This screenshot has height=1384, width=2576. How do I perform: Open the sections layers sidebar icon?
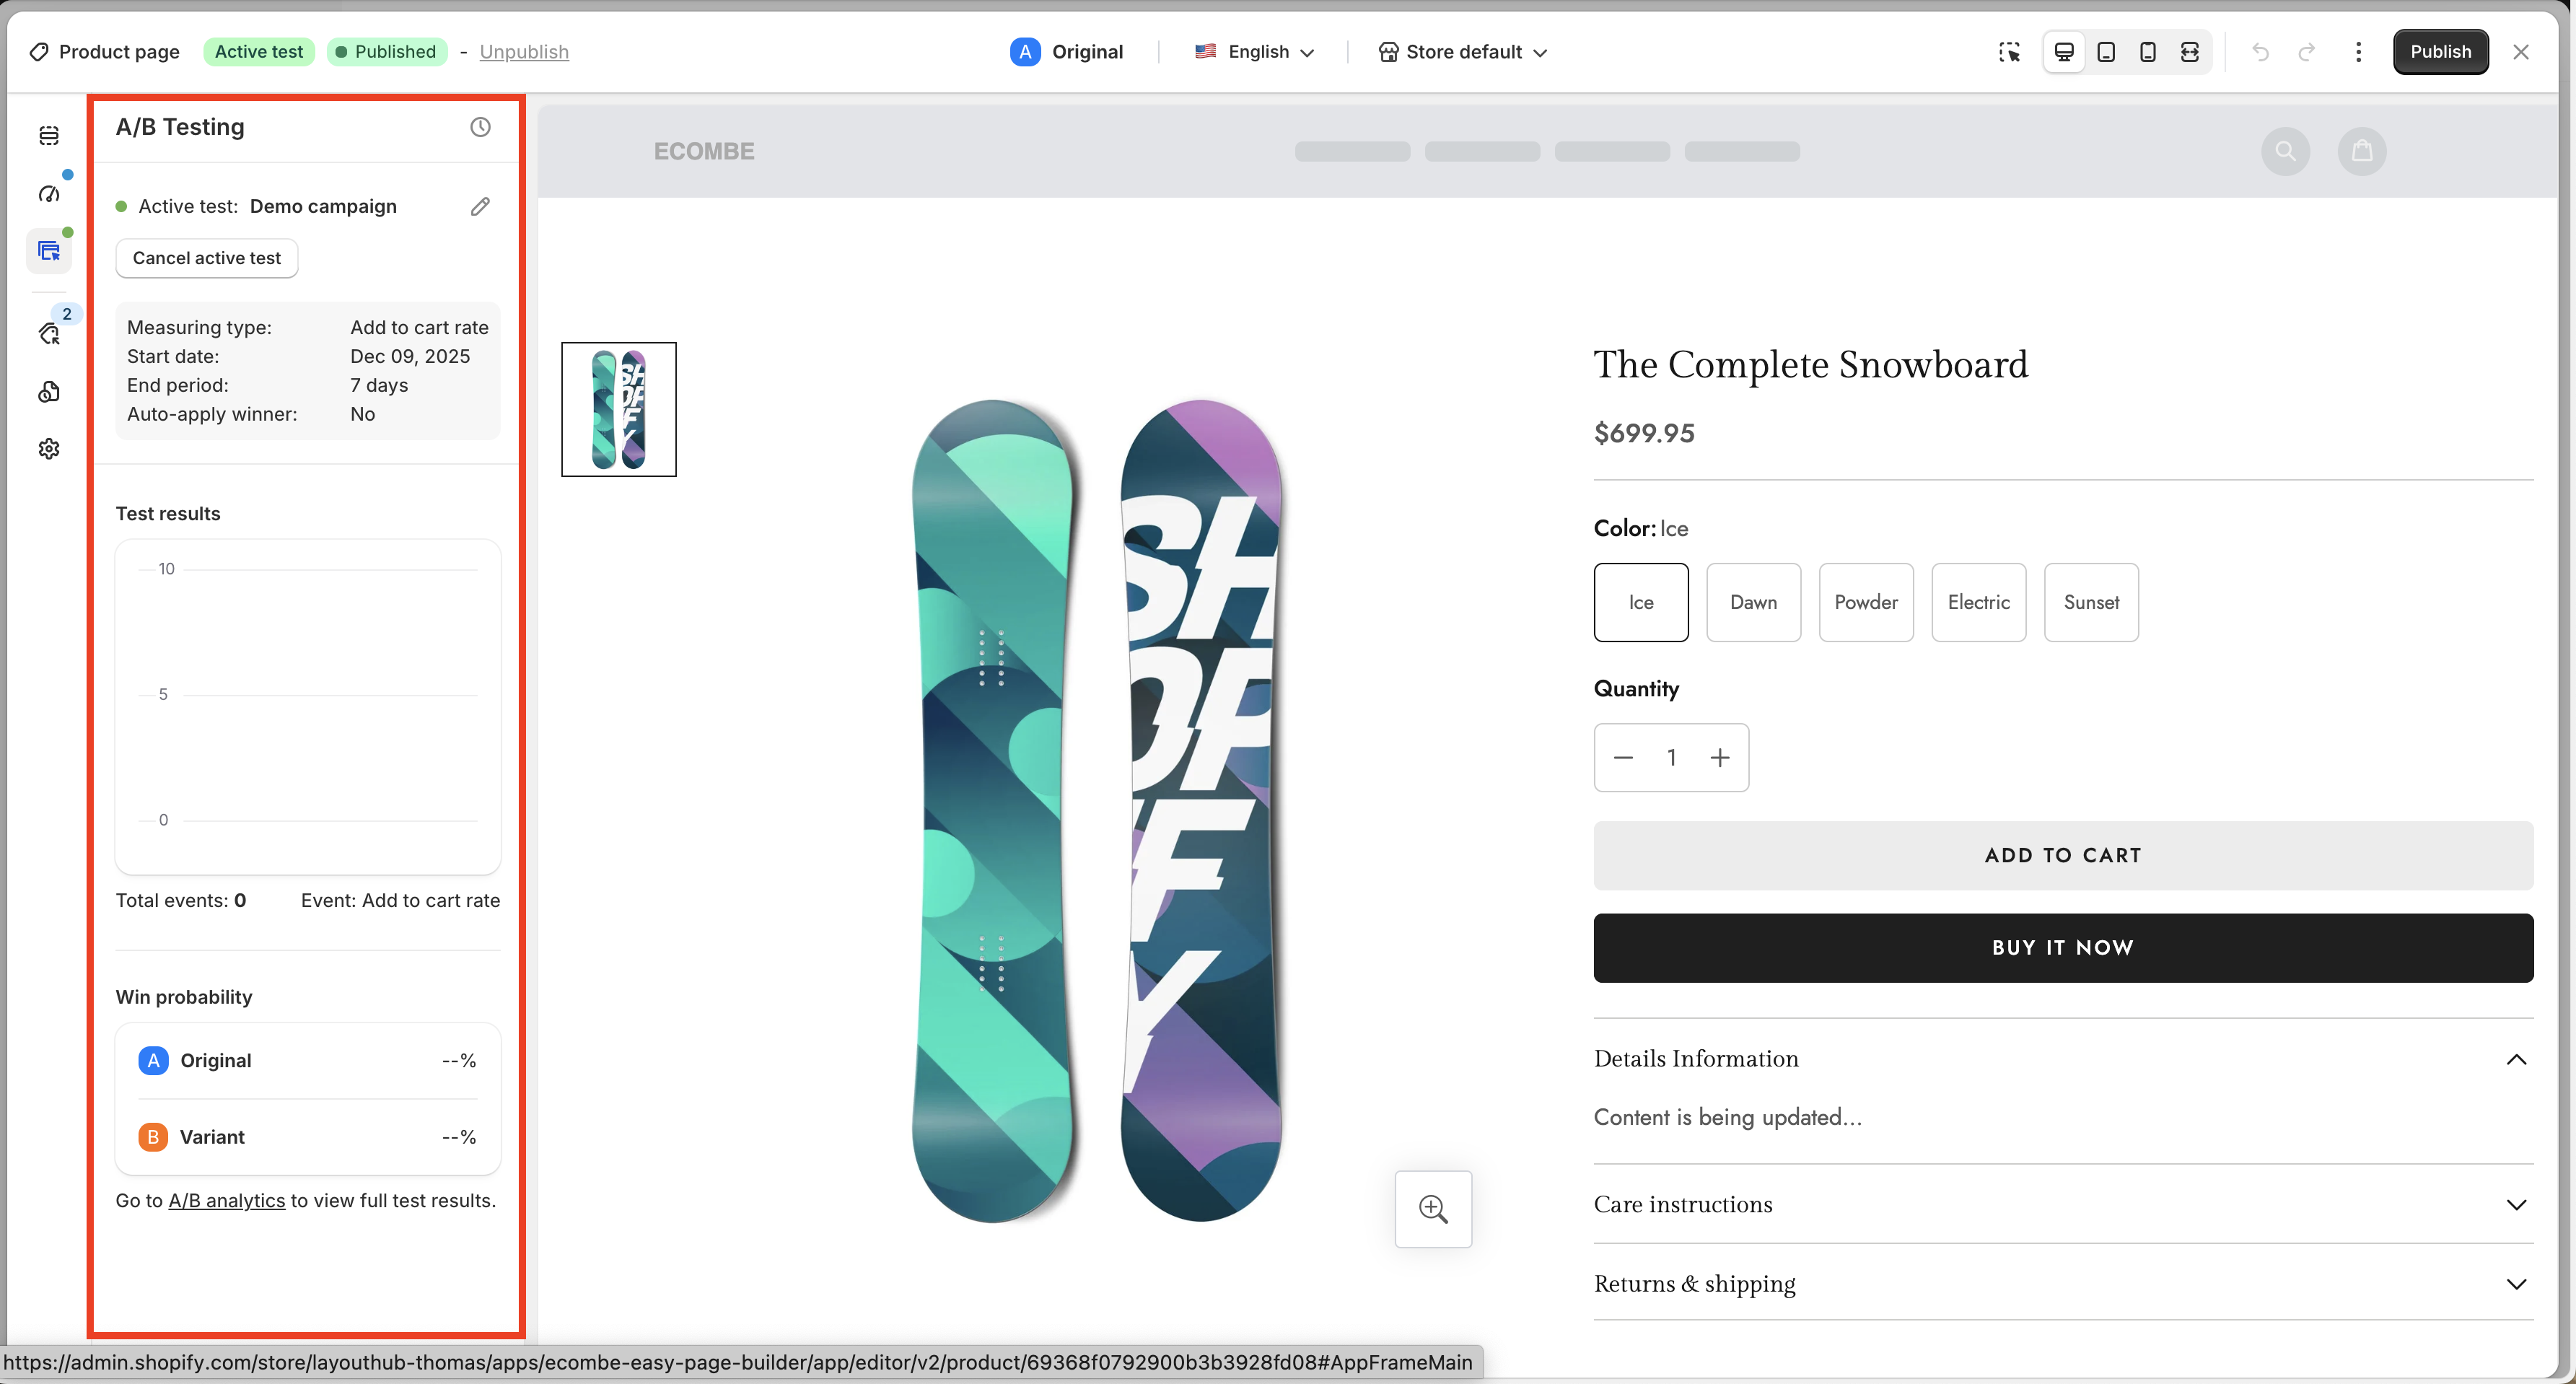[49, 135]
